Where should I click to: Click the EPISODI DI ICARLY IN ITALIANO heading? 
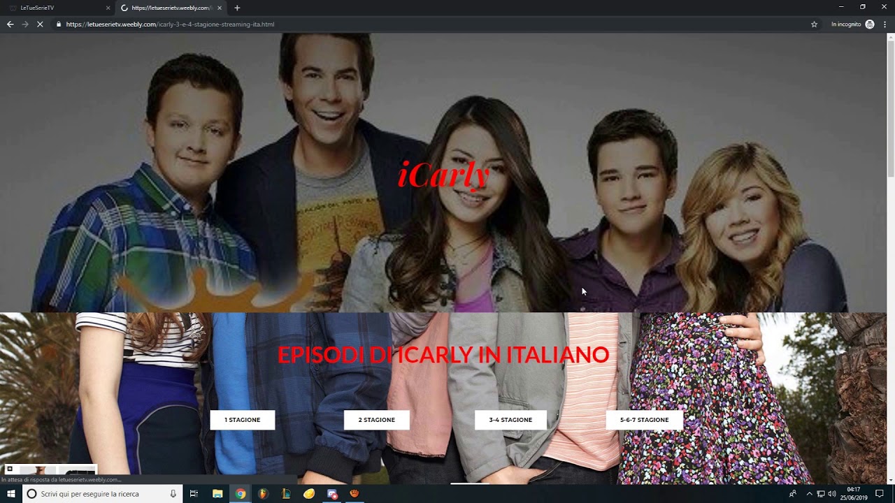point(443,355)
